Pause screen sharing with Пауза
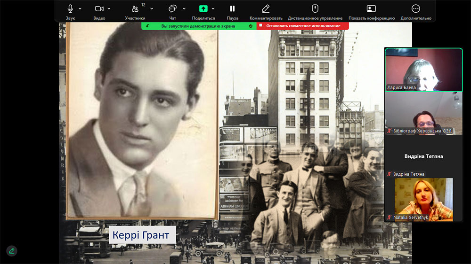 232,8
